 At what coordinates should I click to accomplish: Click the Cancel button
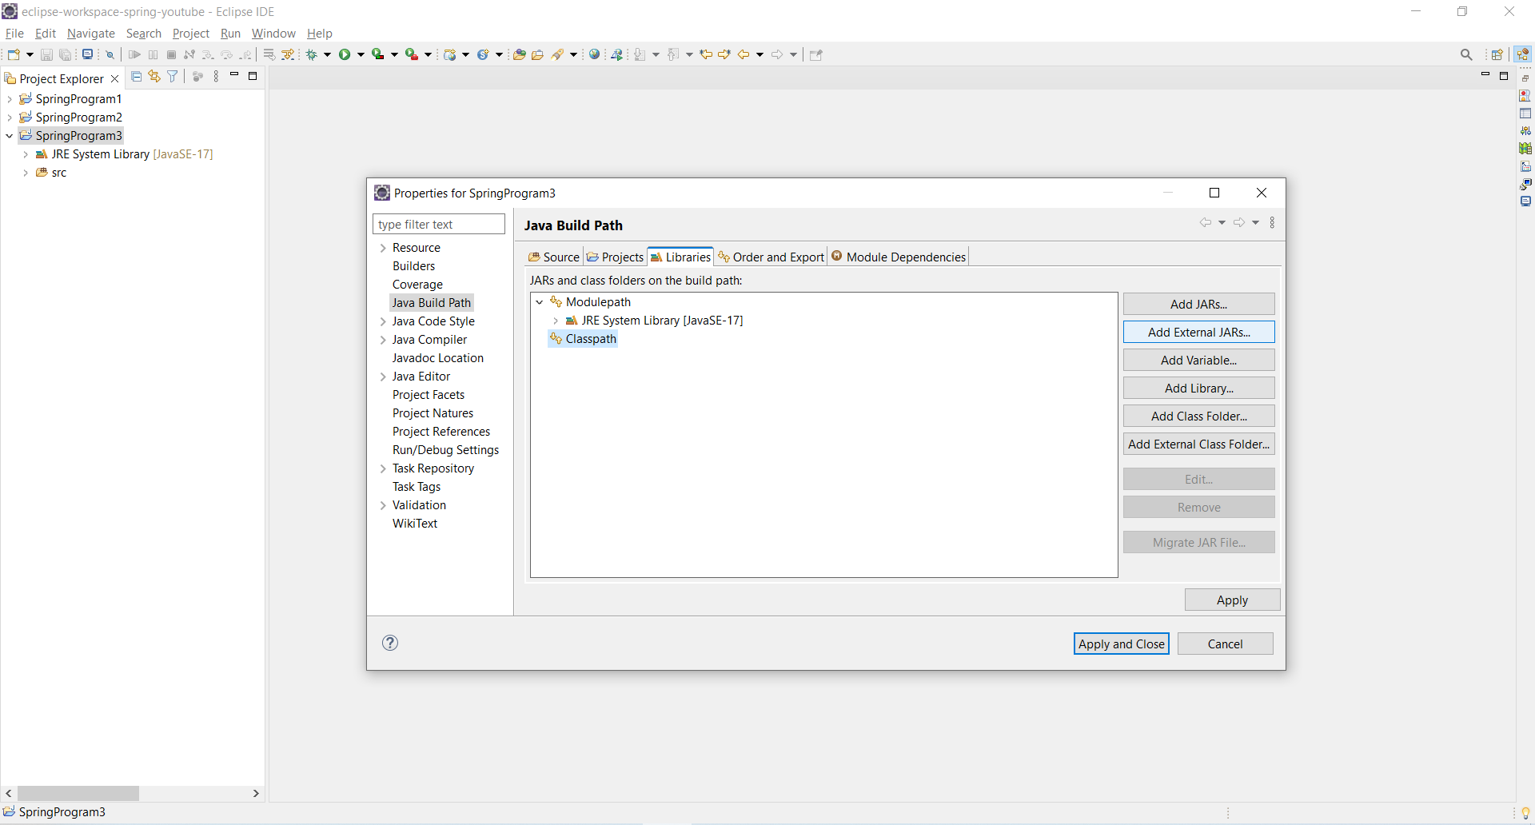point(1225,644)
